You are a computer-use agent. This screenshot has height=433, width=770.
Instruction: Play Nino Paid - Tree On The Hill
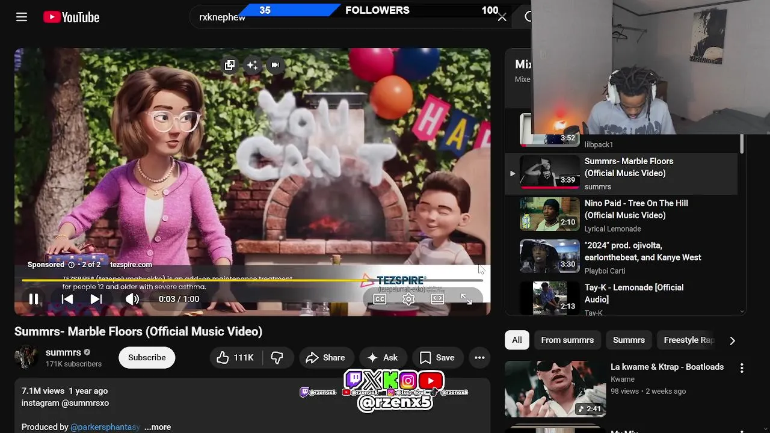click(623, 215)
